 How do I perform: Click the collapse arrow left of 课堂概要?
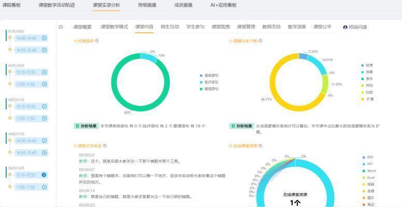[x=61, y=27]
